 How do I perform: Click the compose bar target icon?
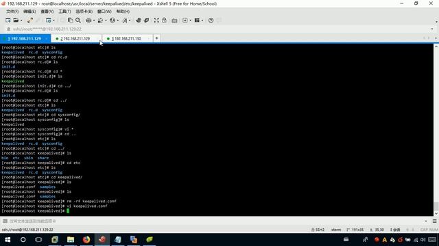click(5, 221)
